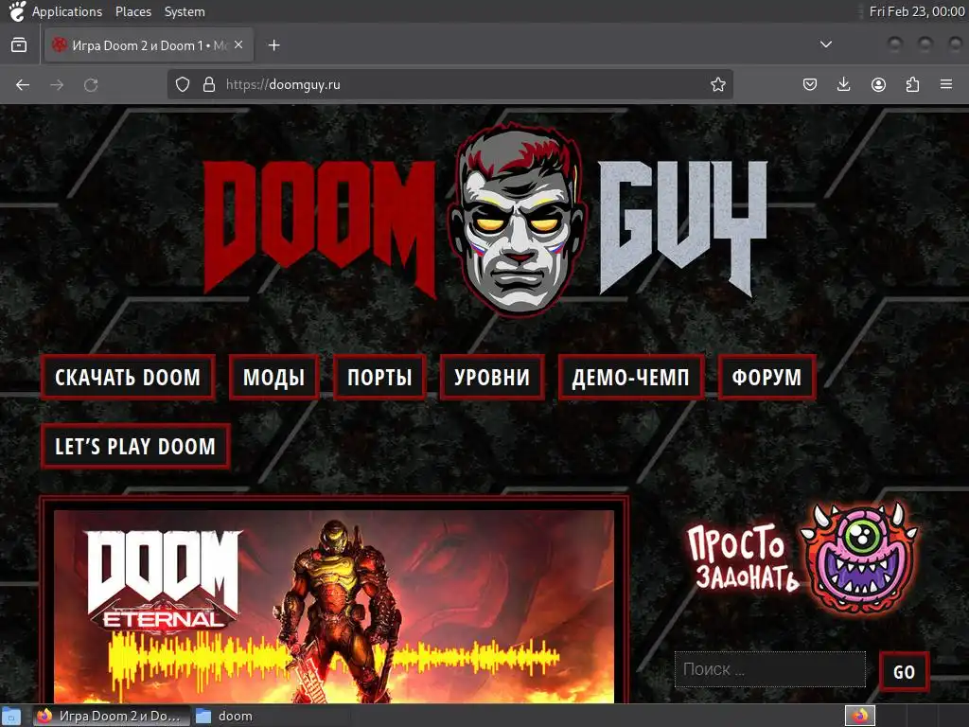Open tracking protection shield icon

pyautogui.click(x=183, y=84)
